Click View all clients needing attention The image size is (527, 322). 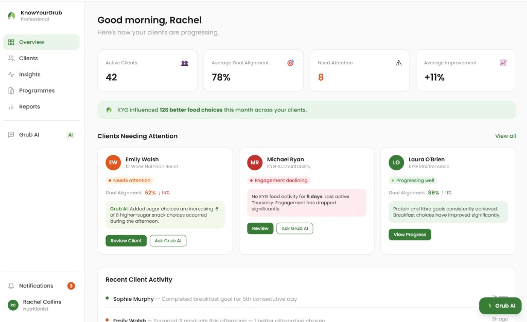point(505,136)
